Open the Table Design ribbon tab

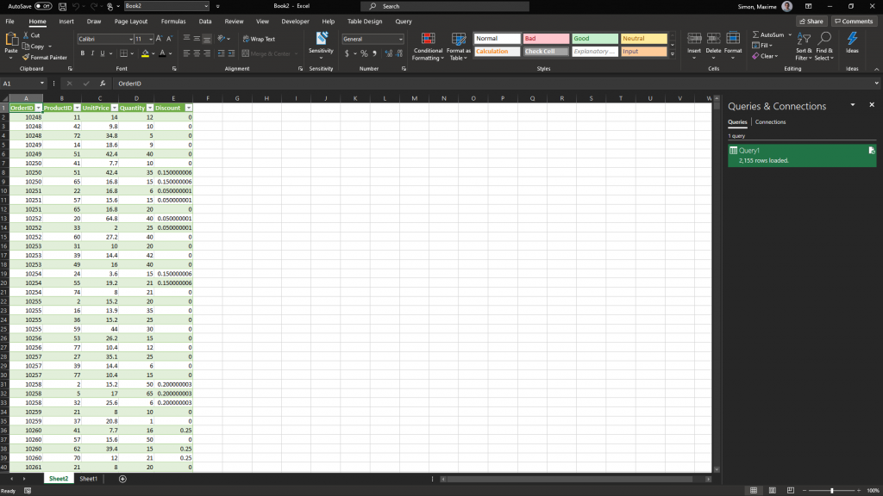(365, 22)
